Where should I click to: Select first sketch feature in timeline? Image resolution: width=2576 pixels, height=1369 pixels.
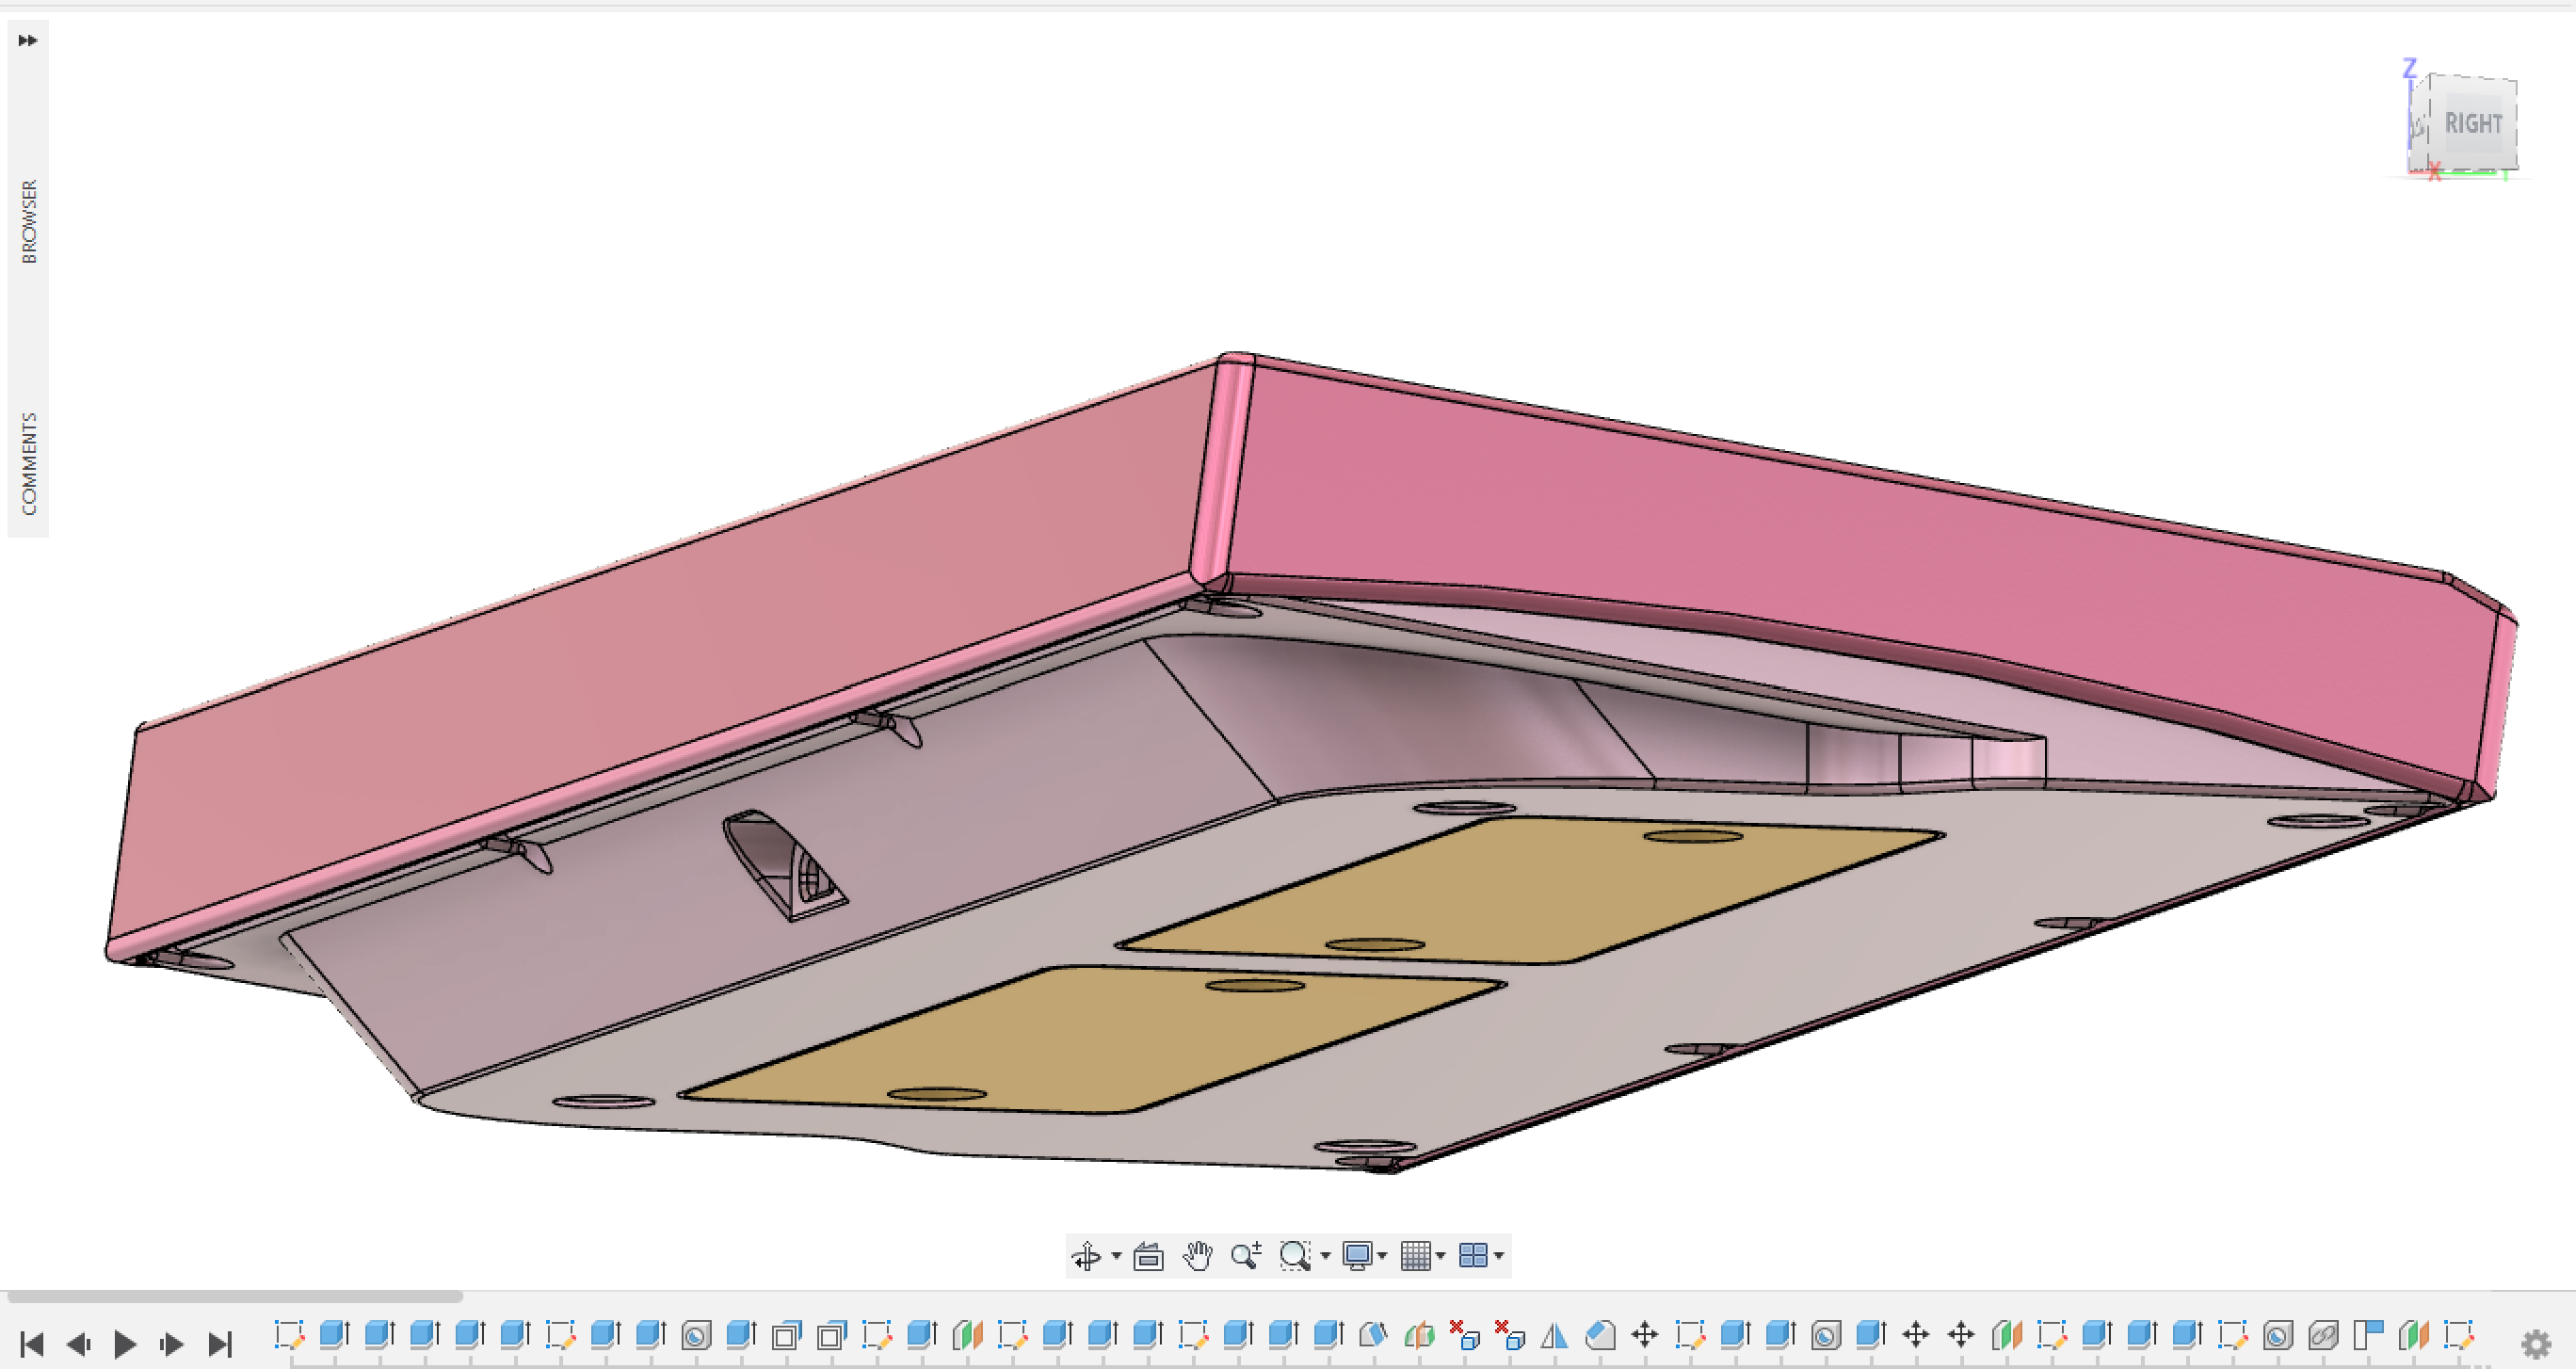(x=289, y=1335)
